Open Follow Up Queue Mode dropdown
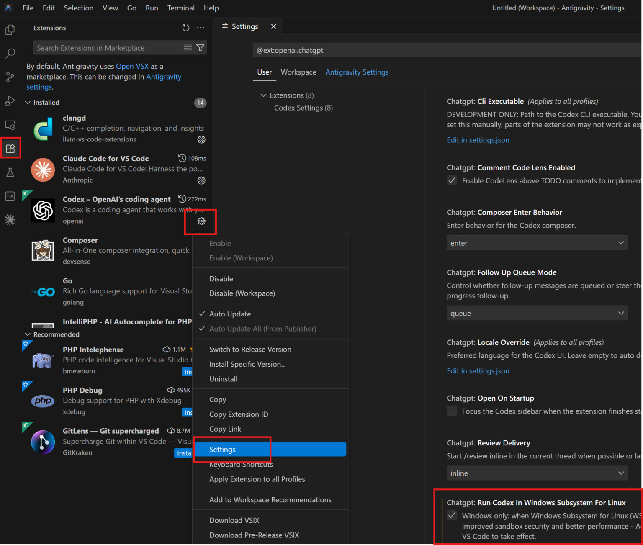 pos(537,313)
